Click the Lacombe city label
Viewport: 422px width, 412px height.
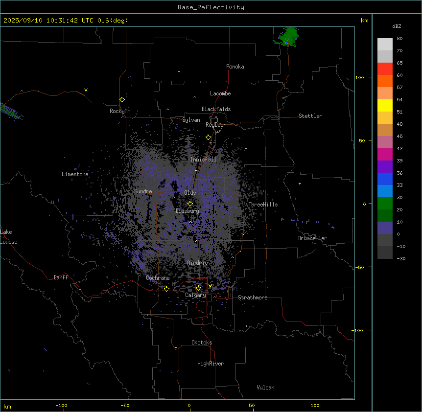coord(220,93)
